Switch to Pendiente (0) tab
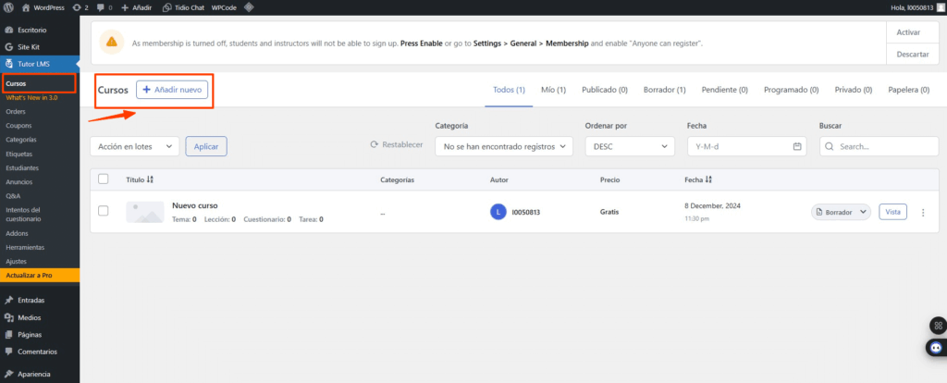The image size is (947, 383). click(725, 90)
